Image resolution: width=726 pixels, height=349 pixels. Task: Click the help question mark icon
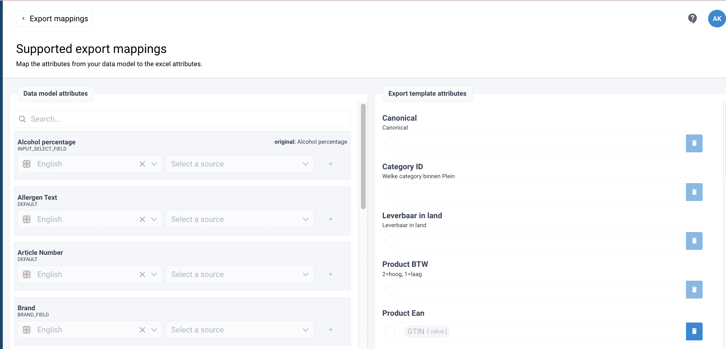(692, 18)
